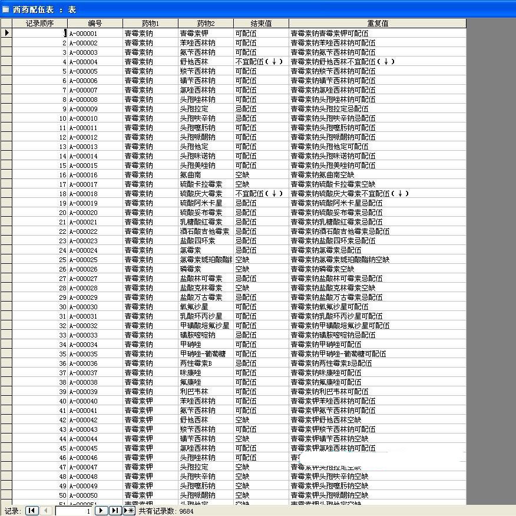Click the next-record navigation icon
The image size is (516, 516).
coord(101,511)
